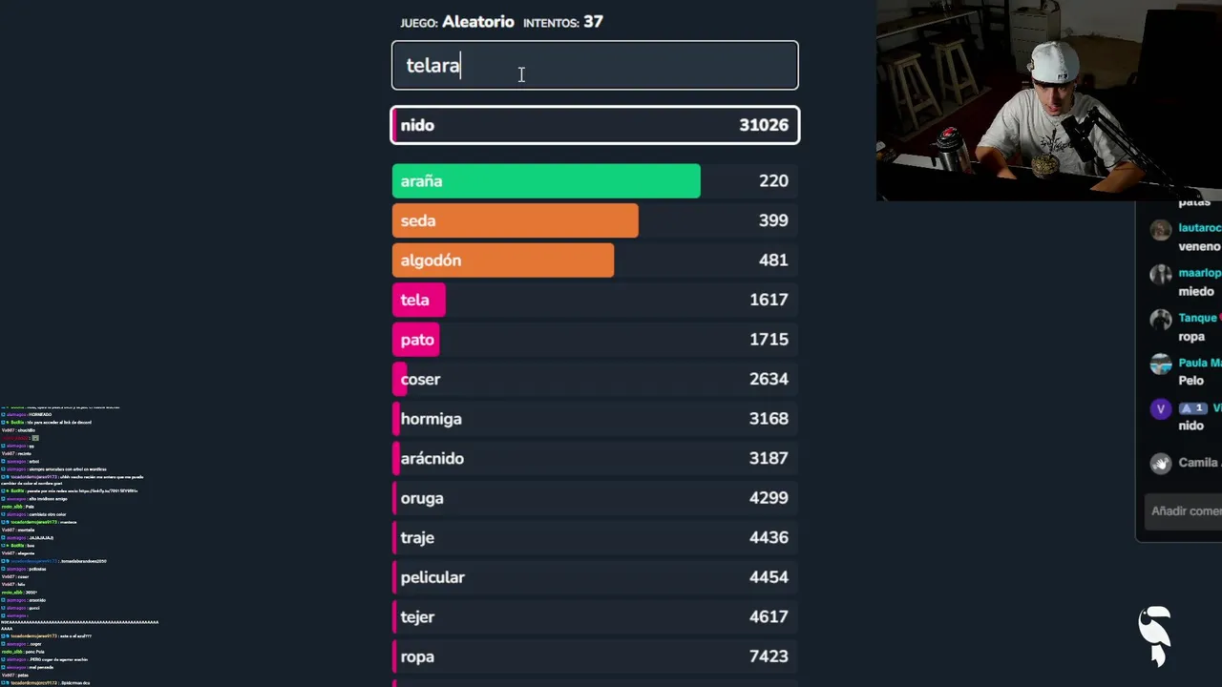Viewport: 1222px width, 687px height.
Task: Click the orange 'seda' result bar
Action: pos(515,220)
